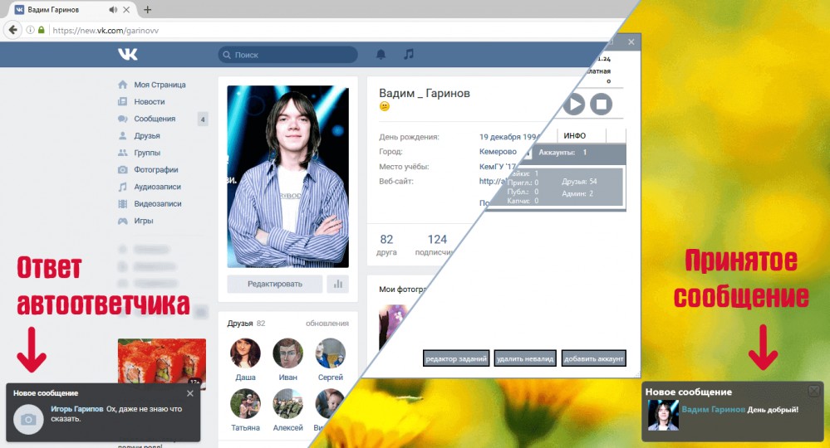Click the people icon beside Группы
Screen dimensions: 830x448
pos(123,153)
